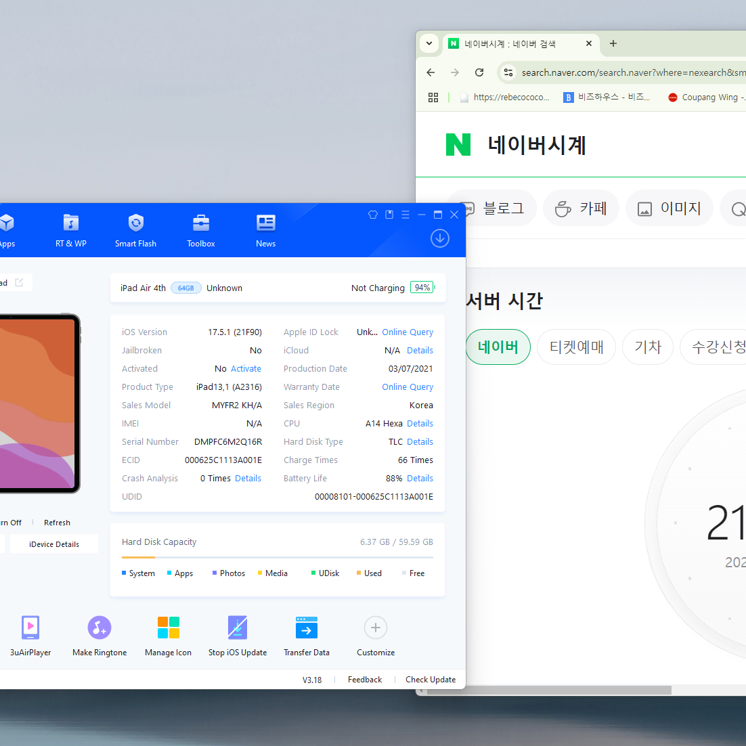This screenshot has width=746, height=746.
Task: Go back in Chrome browser
Action: pyautogui.click(x=431, y=72)
